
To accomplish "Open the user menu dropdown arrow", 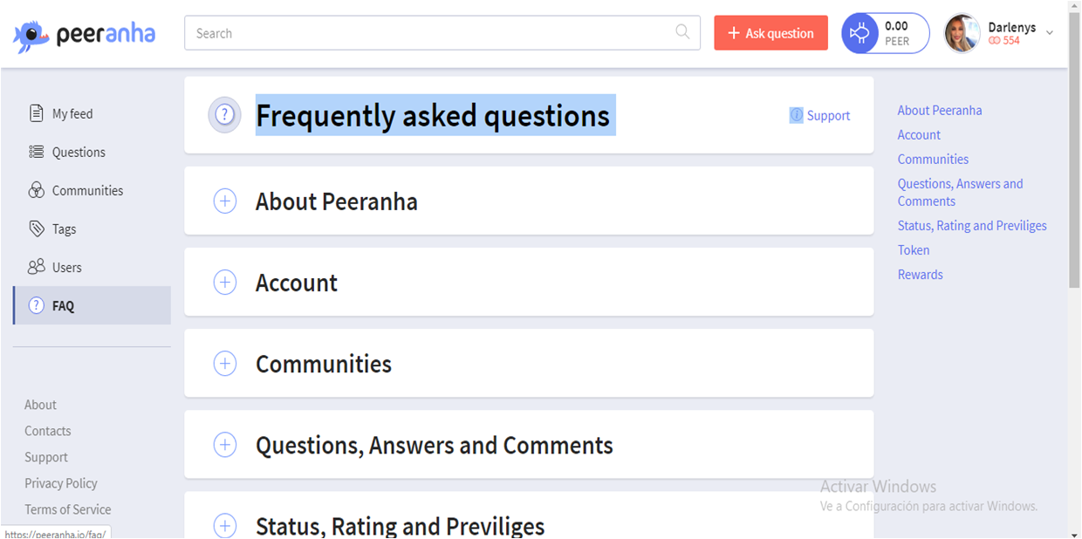I will (1050, 32).
